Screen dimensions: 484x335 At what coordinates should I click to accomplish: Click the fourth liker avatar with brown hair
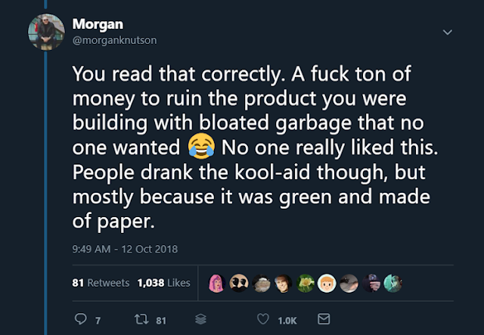click(x=281, y=282)
